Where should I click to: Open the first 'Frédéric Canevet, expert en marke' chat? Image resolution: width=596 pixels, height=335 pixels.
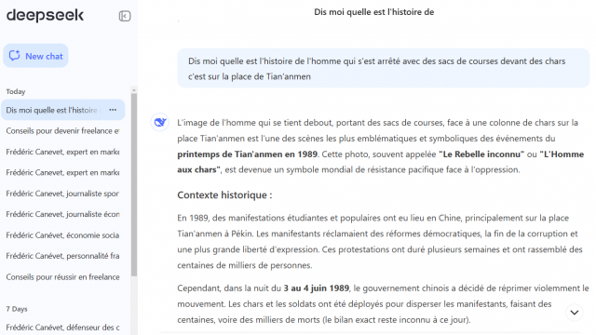63,152
